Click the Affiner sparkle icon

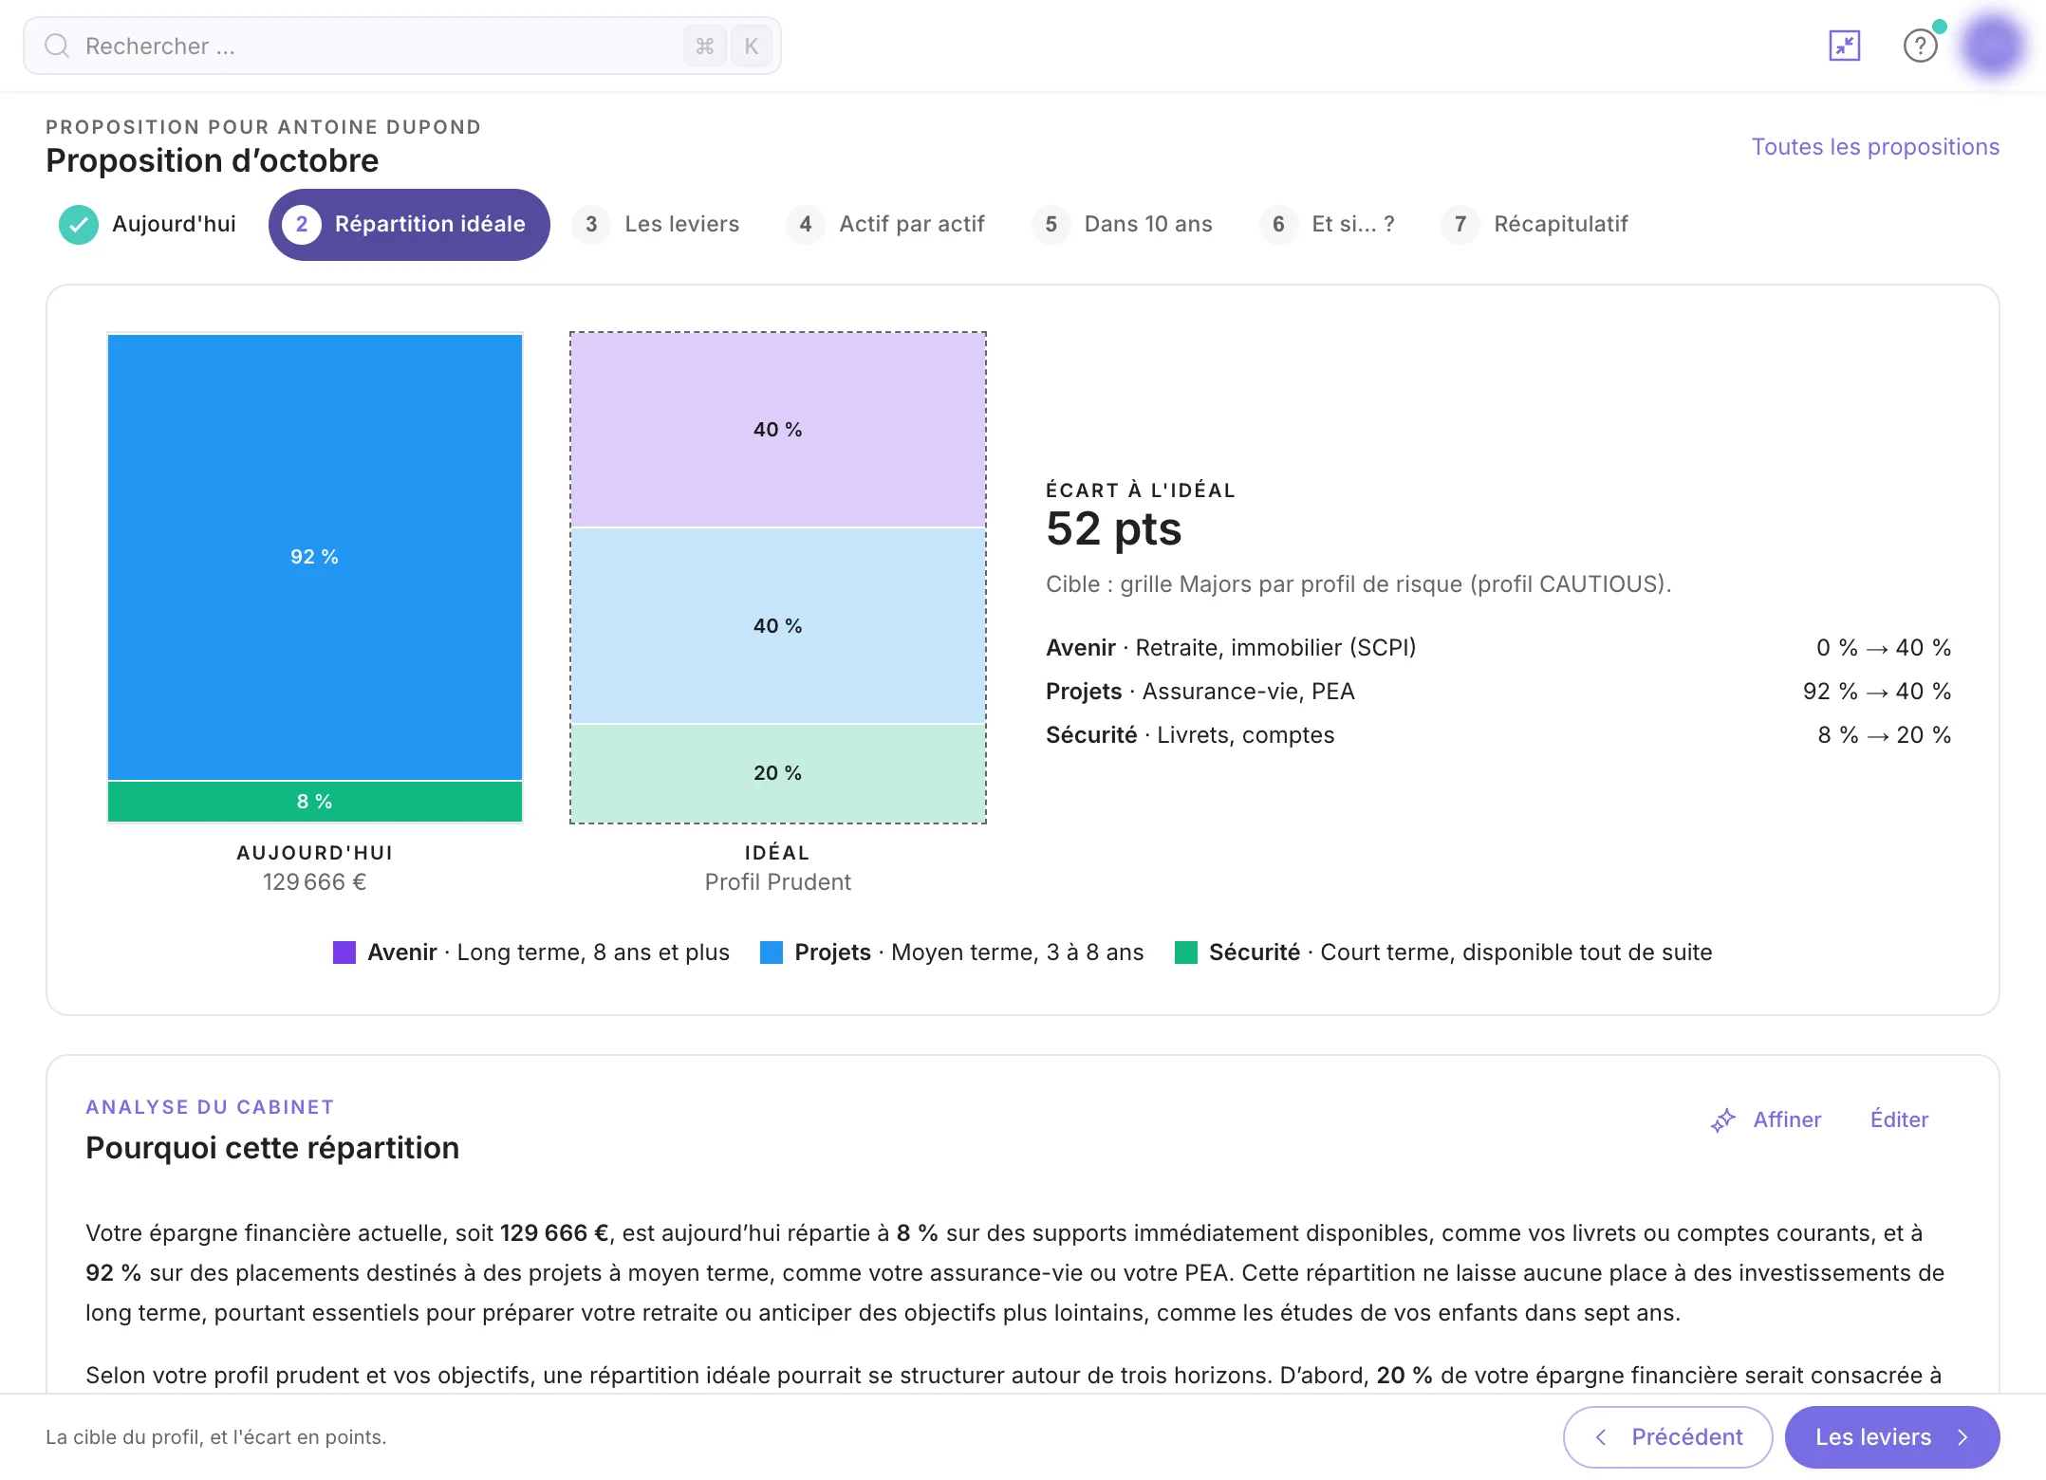click(1722, 1119)
